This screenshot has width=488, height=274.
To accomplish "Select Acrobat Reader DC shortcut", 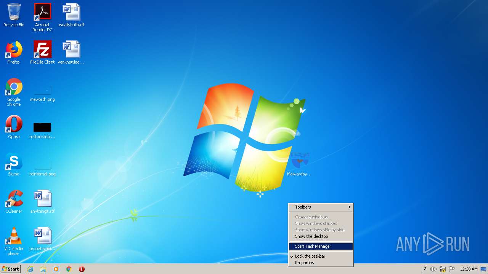I will point(42,18).
